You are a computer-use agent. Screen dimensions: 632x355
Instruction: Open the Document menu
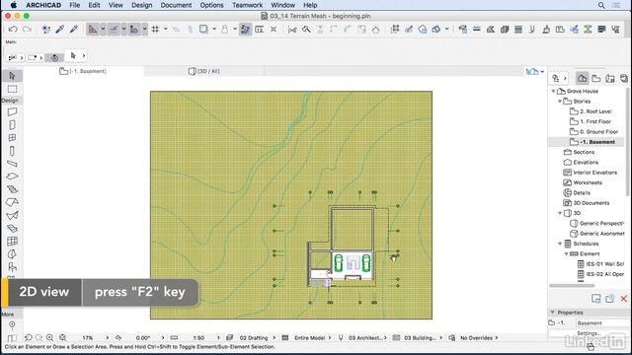click(x=176, y=5)
